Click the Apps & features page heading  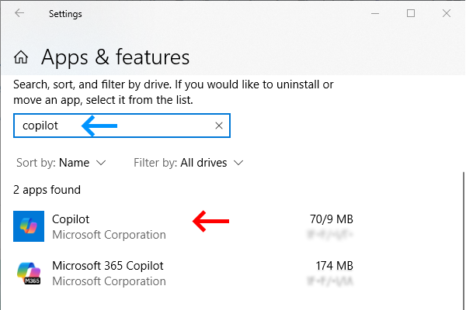[115, 57]
